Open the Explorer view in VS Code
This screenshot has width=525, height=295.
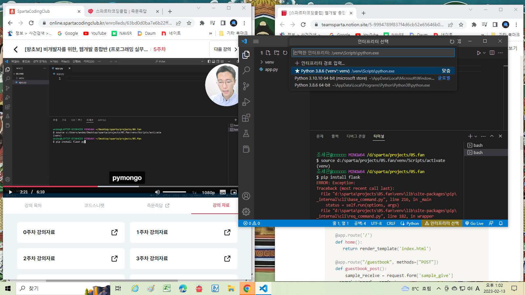coord(246,55)
